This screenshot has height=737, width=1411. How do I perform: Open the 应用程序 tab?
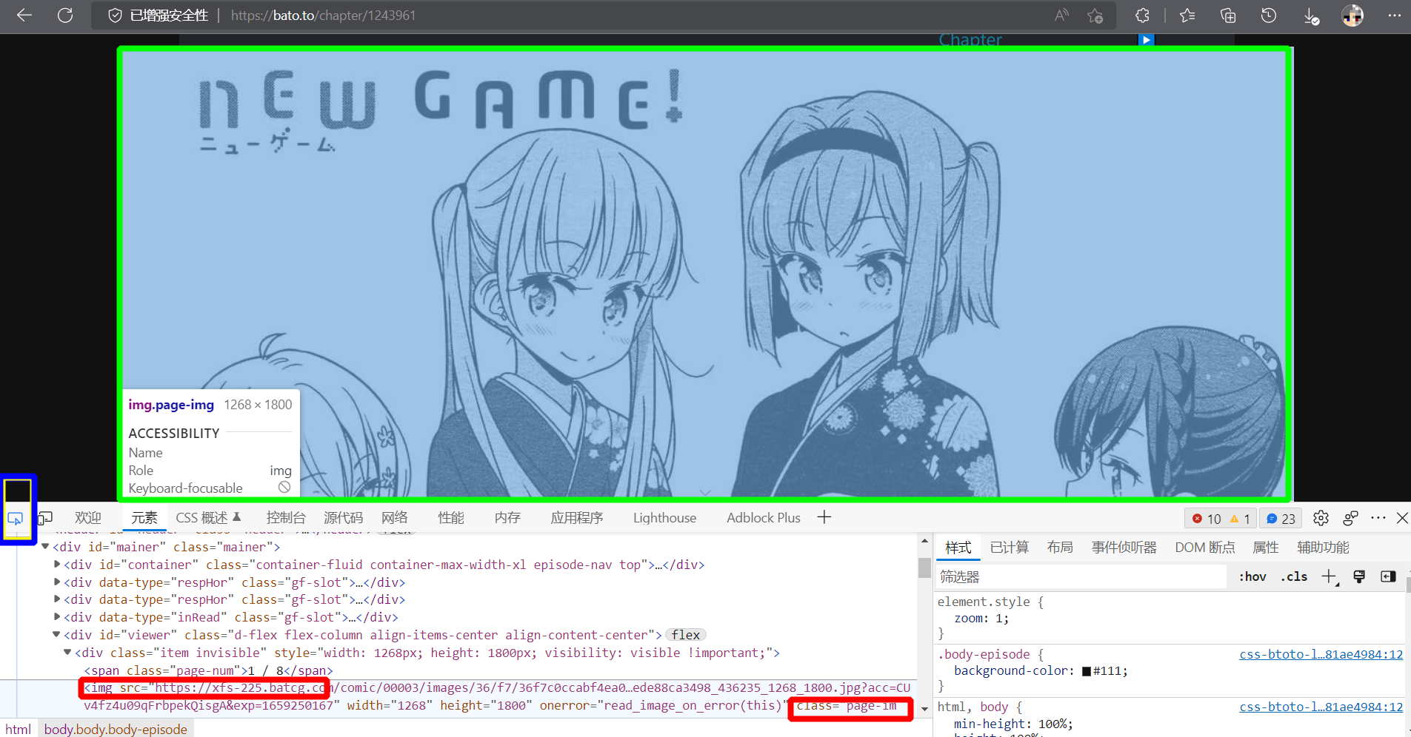[x=577, y=518]
